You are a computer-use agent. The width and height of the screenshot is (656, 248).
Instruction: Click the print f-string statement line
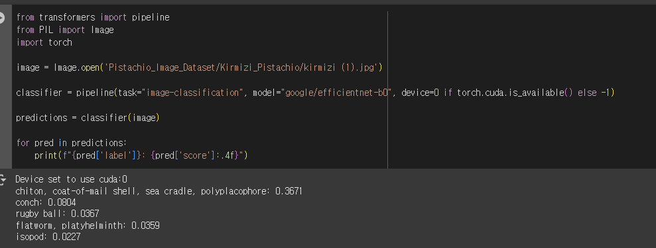(141, 155)
